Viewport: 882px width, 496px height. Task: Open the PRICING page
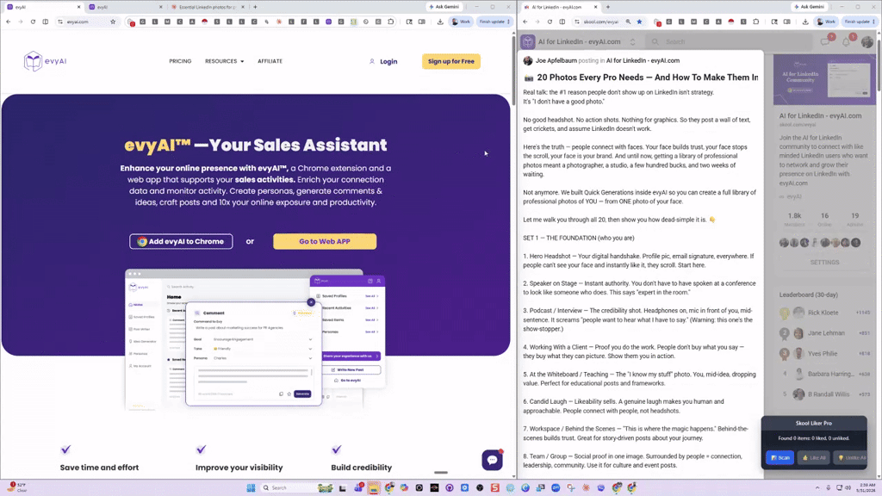click(180, 61)
